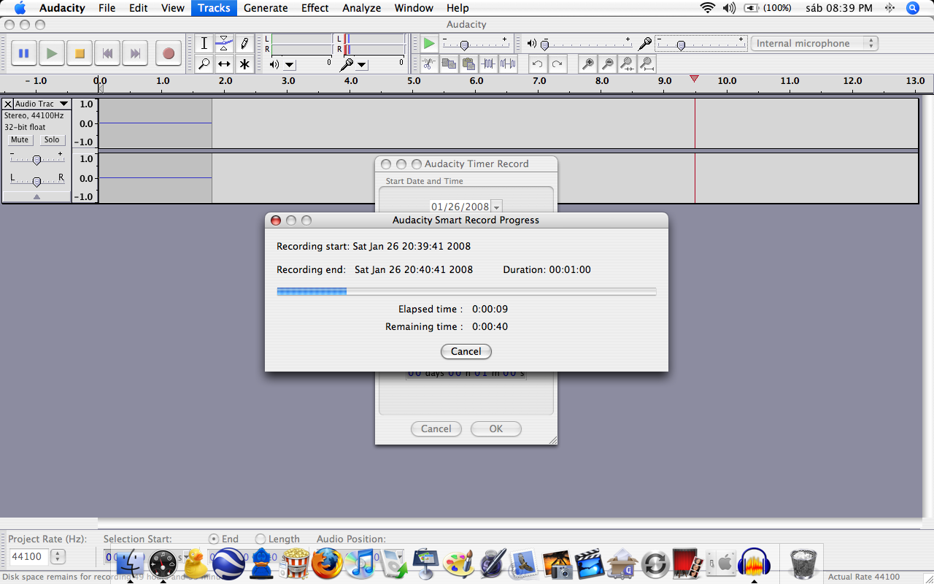This screenshot has width=934, height=584.
Task: Select the magnifier Zoom tool
Action: pos(204,64)
